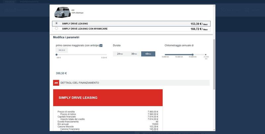Click the 5.824 € maximum anticipo label
Viewport: 265px width, 134px height.
tap(104, 58)
